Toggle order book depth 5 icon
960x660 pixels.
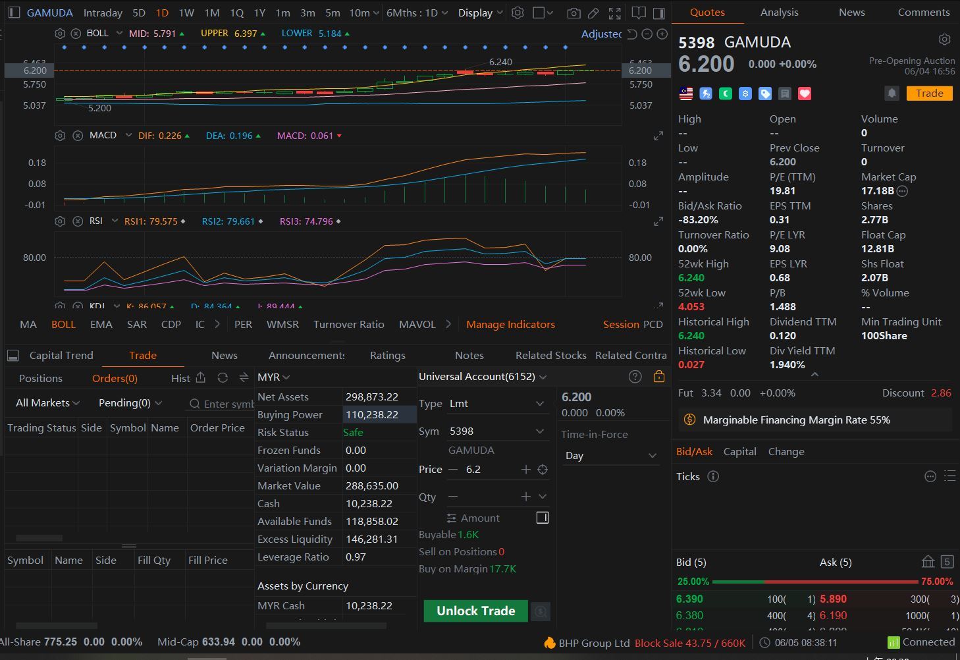point(947,562)
